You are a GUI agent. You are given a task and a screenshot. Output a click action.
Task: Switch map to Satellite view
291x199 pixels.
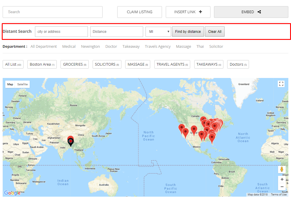pos(22,84)
